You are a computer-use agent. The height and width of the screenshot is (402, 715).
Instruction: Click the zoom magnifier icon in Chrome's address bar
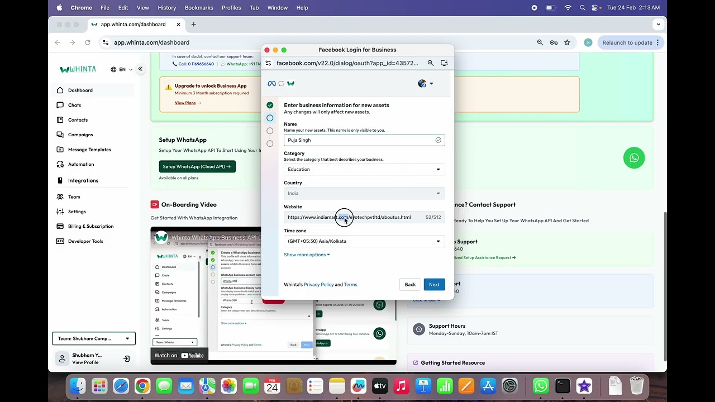tap(540, 42)
